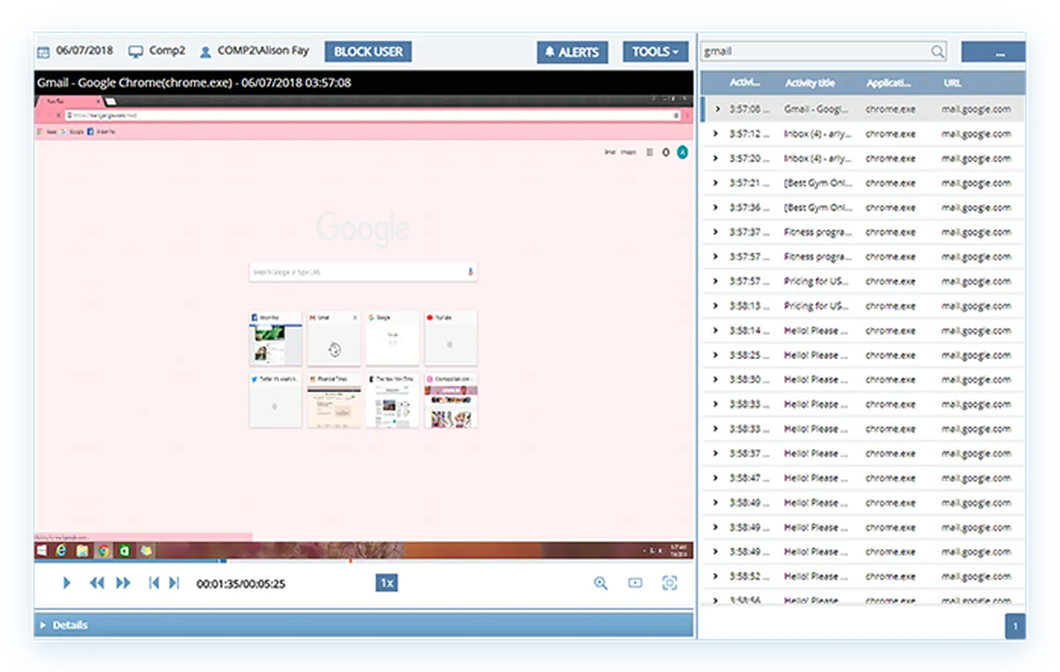The image size is (1060, 672).
Task: Expand the Details panel
Action: pos(363,625)
